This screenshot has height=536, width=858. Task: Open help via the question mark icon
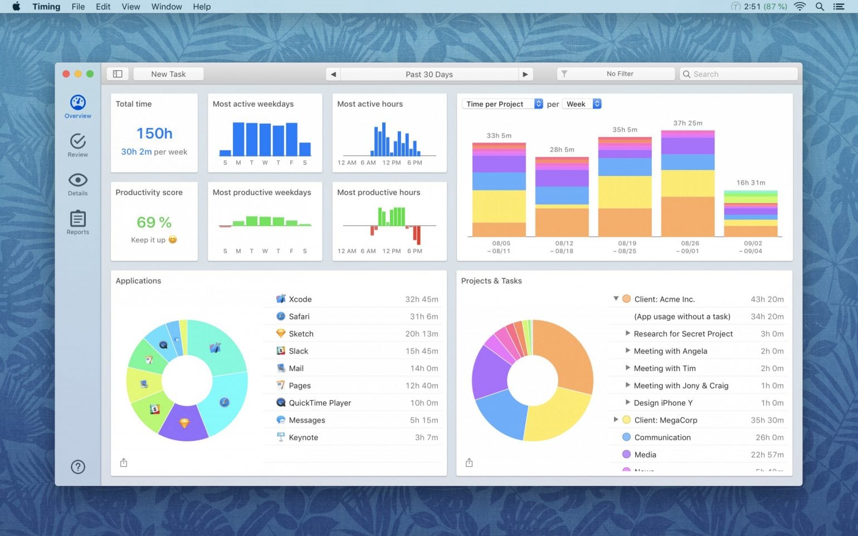pos(77,467)
